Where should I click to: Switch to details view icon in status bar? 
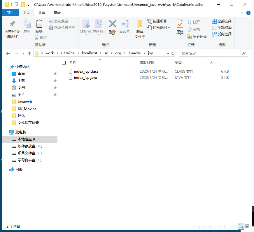pos(241,226)
